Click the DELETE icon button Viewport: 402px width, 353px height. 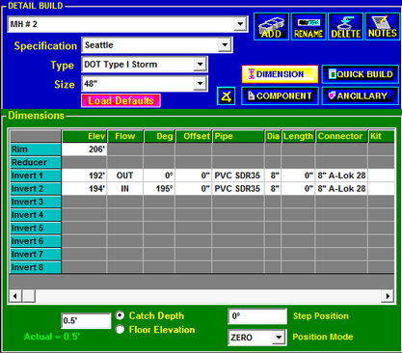[345, 27]
